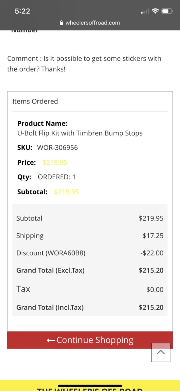Open the wheelersoffroad.com address bar
This screenshot has width=180, height=391.
point(90,23)
